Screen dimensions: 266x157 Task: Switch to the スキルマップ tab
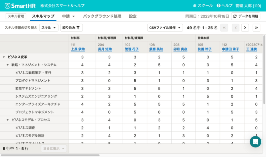coord(43,16)
